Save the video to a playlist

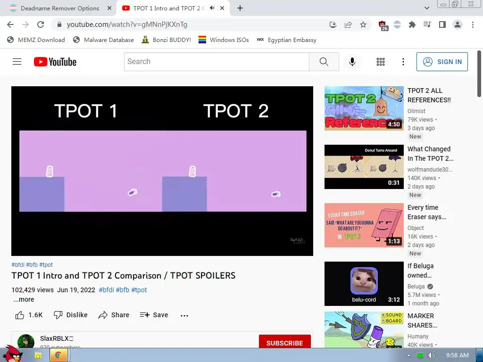tap(154, 315)
